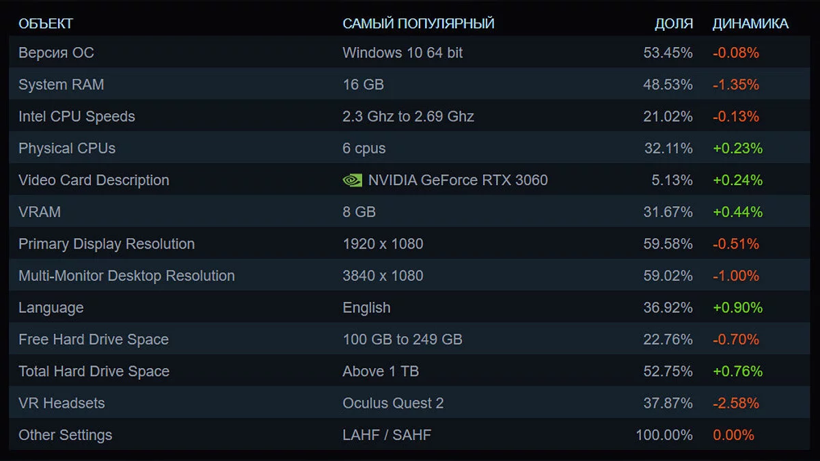Open Free Hard Drive Space details
Viewport: 820px width, 461px height.
(94, 339)
